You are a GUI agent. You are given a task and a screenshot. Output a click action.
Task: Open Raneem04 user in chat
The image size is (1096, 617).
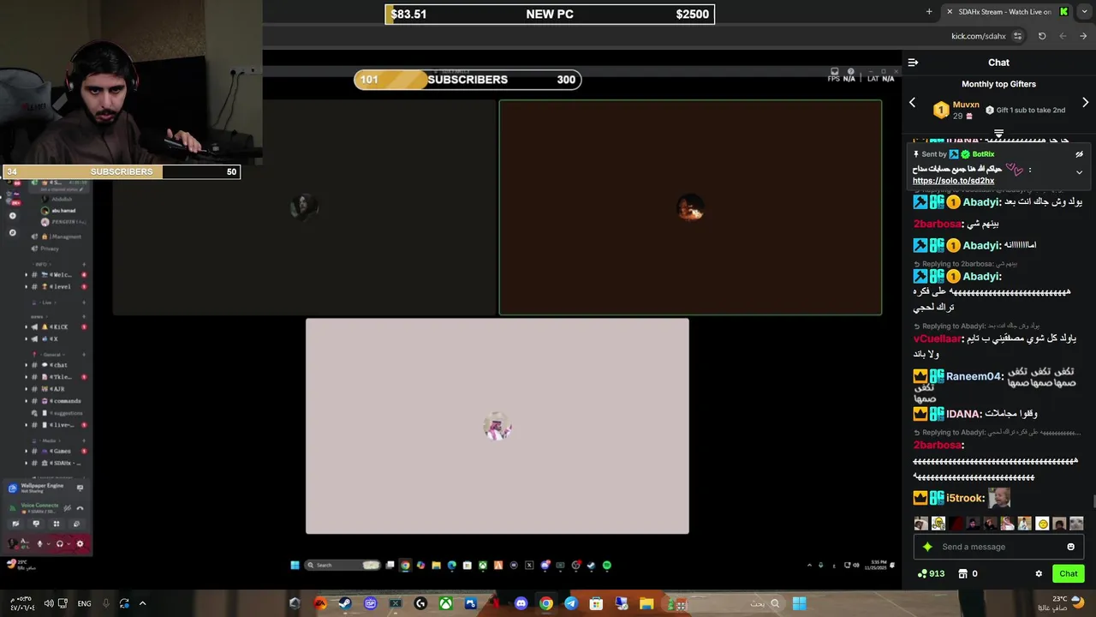click(x=974, y=376)
